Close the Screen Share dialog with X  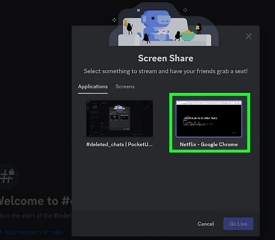coord(248,36)
